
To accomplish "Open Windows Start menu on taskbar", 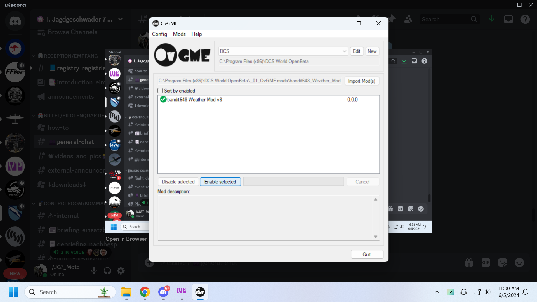I will pos(13,292).
